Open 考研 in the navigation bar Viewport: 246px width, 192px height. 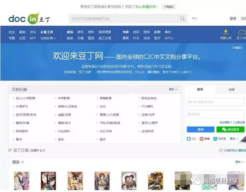(x=125, y=32)
